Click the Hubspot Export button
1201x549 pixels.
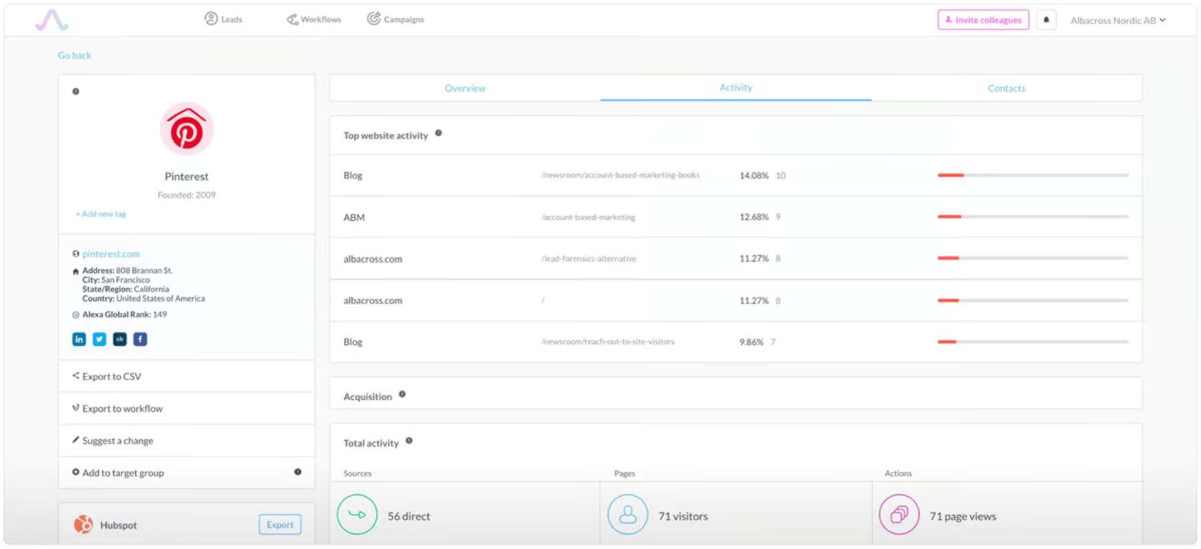279,524
